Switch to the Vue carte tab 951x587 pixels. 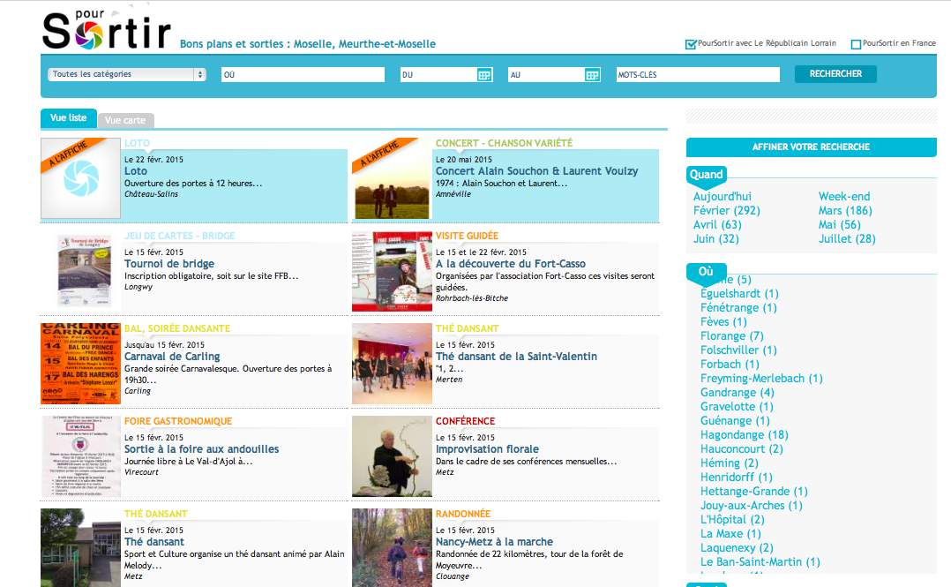click(x=125, y=120)
